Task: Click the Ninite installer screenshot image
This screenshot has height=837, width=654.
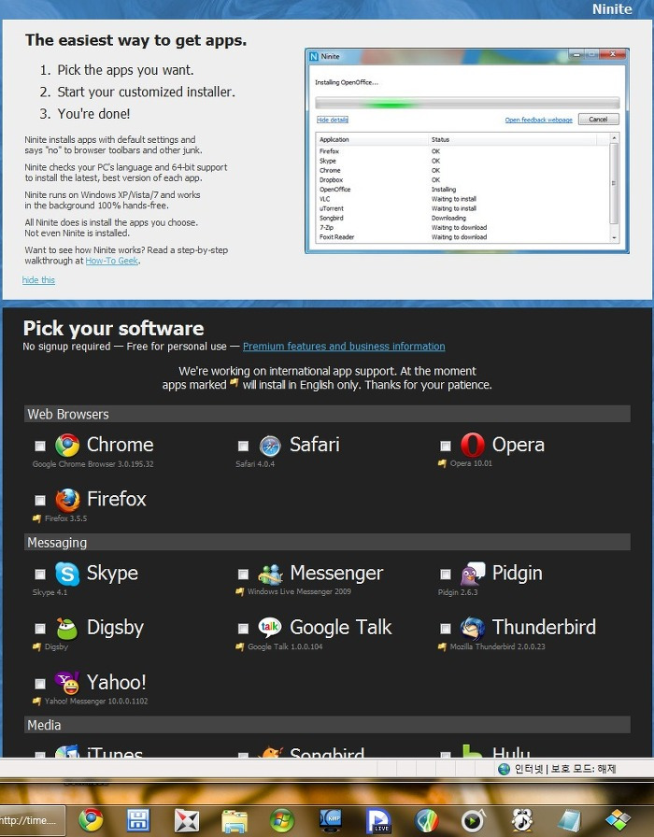Action: (x=466, y=150)
